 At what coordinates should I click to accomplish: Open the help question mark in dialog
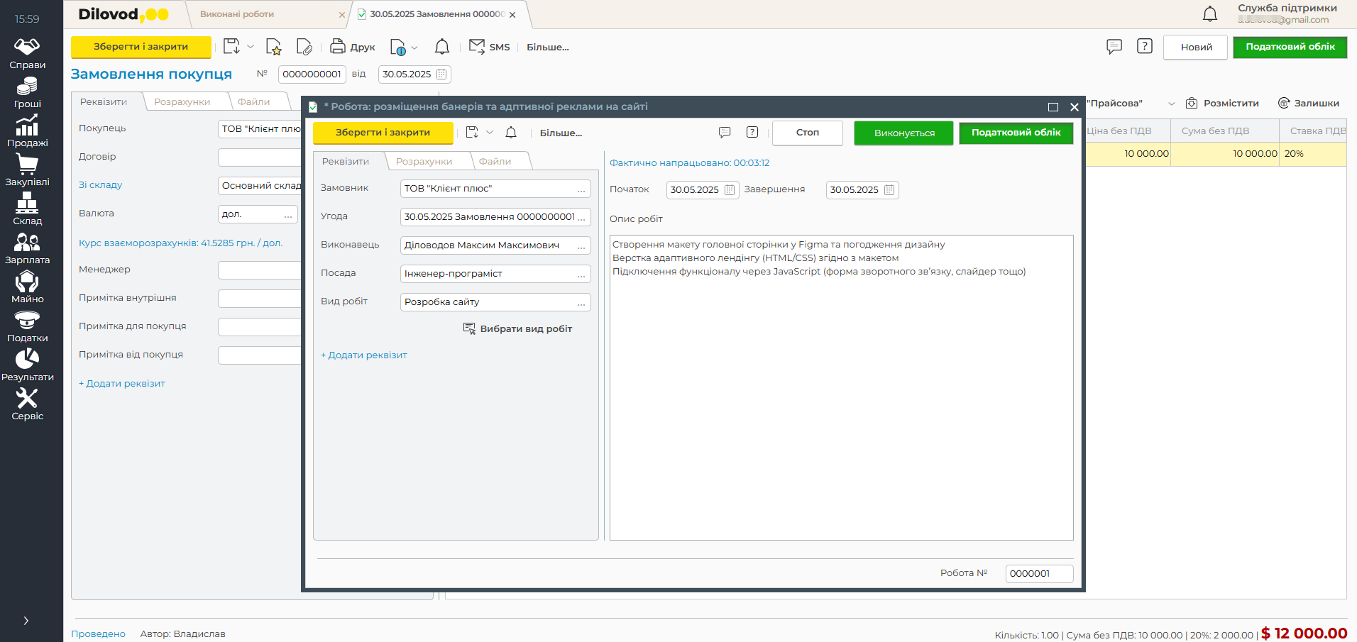752,132
